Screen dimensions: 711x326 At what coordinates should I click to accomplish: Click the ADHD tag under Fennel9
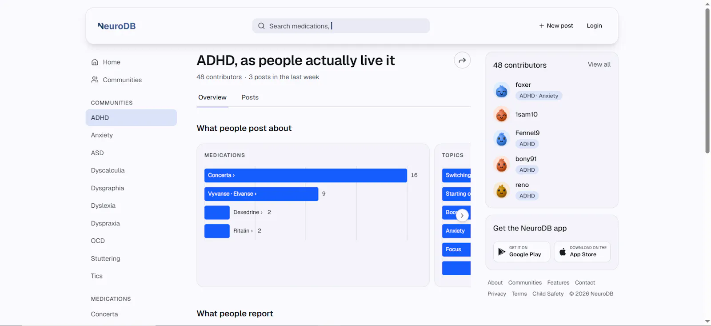(x=527, y=144)
